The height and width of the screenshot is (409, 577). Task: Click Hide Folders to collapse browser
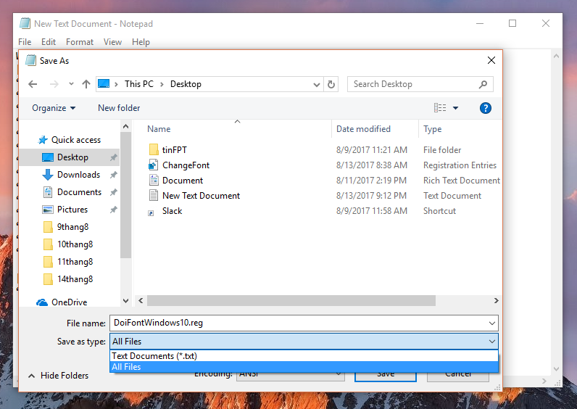tap(59, 376)
